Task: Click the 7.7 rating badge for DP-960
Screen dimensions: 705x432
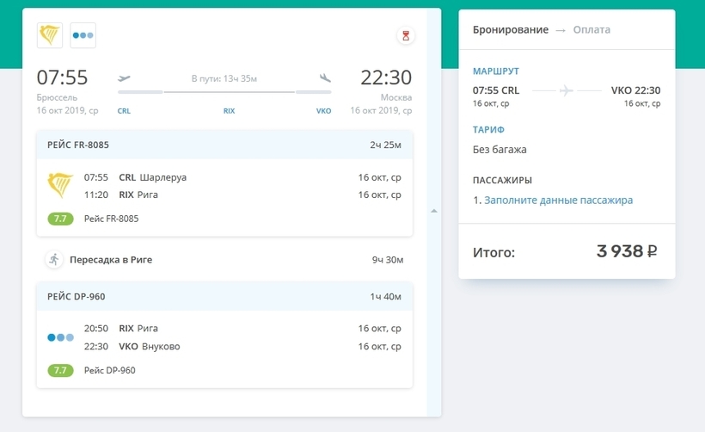Action: 60,370
